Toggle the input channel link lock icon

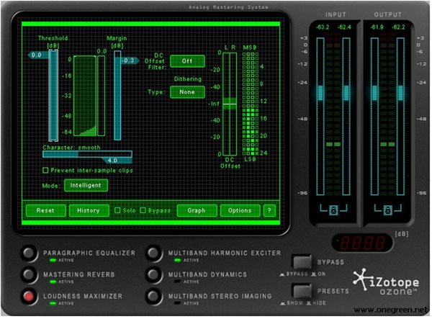coord(333,211)
